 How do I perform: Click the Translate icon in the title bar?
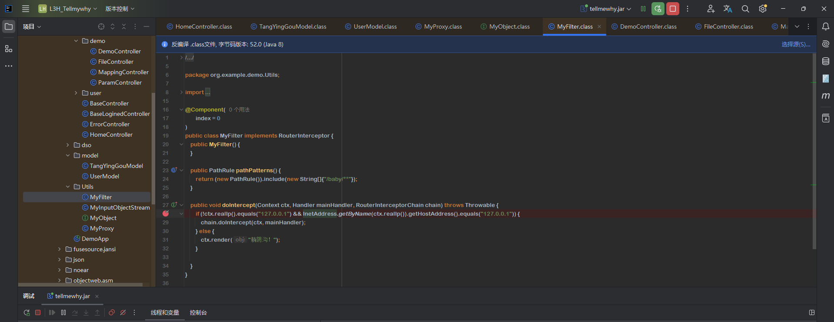click(x=728, y=9)
